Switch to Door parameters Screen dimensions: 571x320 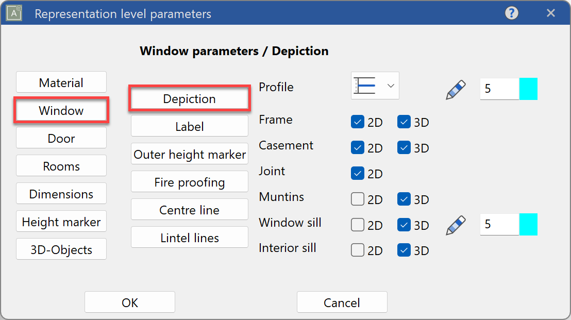61,138
